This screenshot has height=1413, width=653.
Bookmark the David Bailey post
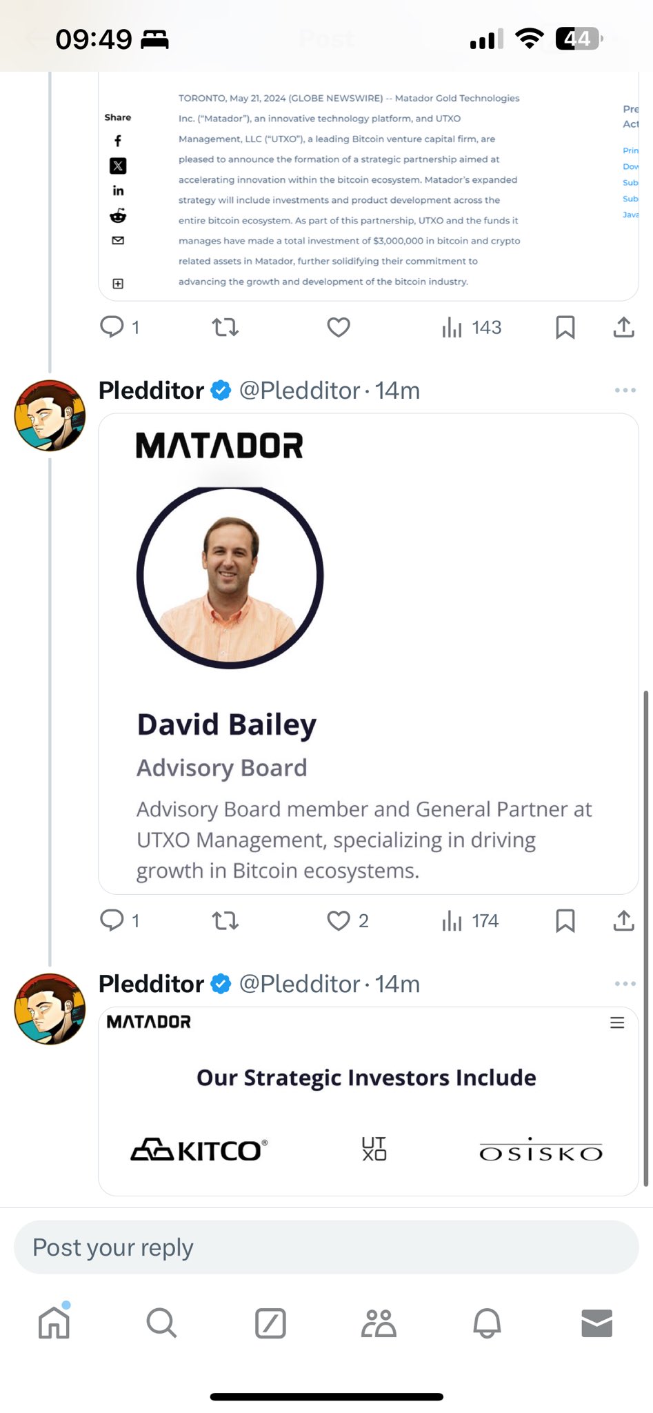(565, 920)
